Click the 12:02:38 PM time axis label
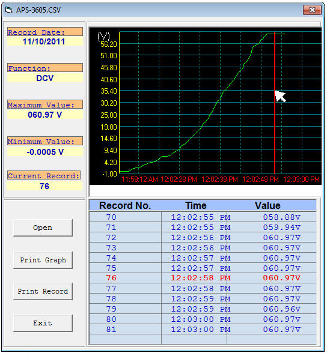The height and width of the screenshot is (353, 327). point(220,180)
